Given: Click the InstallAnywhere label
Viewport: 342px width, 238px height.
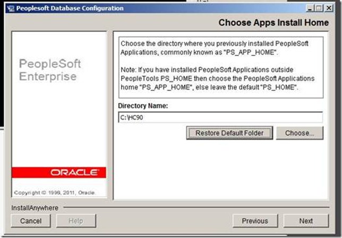Looking at the screenshot, I should coord(35,208).
